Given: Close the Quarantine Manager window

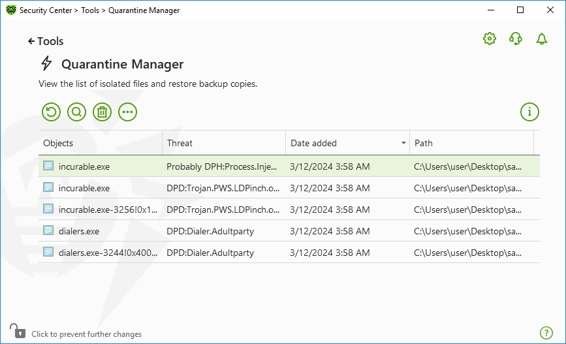Looking at the screenshot, I should (x=550, y=10).
